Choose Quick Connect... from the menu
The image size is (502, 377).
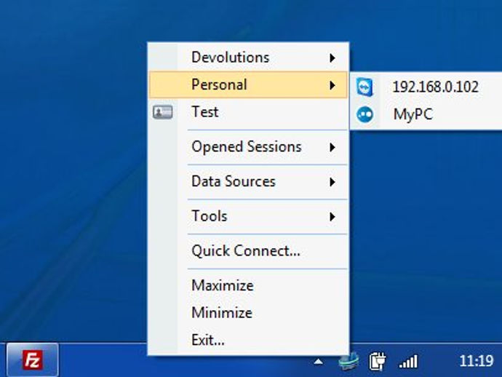tap(248, 251)
